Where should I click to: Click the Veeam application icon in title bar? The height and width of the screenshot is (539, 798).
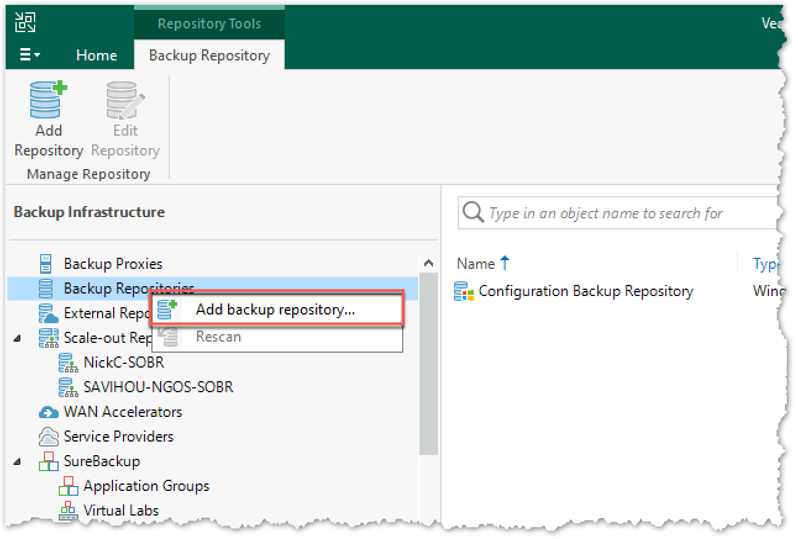[x=25, y=22]
